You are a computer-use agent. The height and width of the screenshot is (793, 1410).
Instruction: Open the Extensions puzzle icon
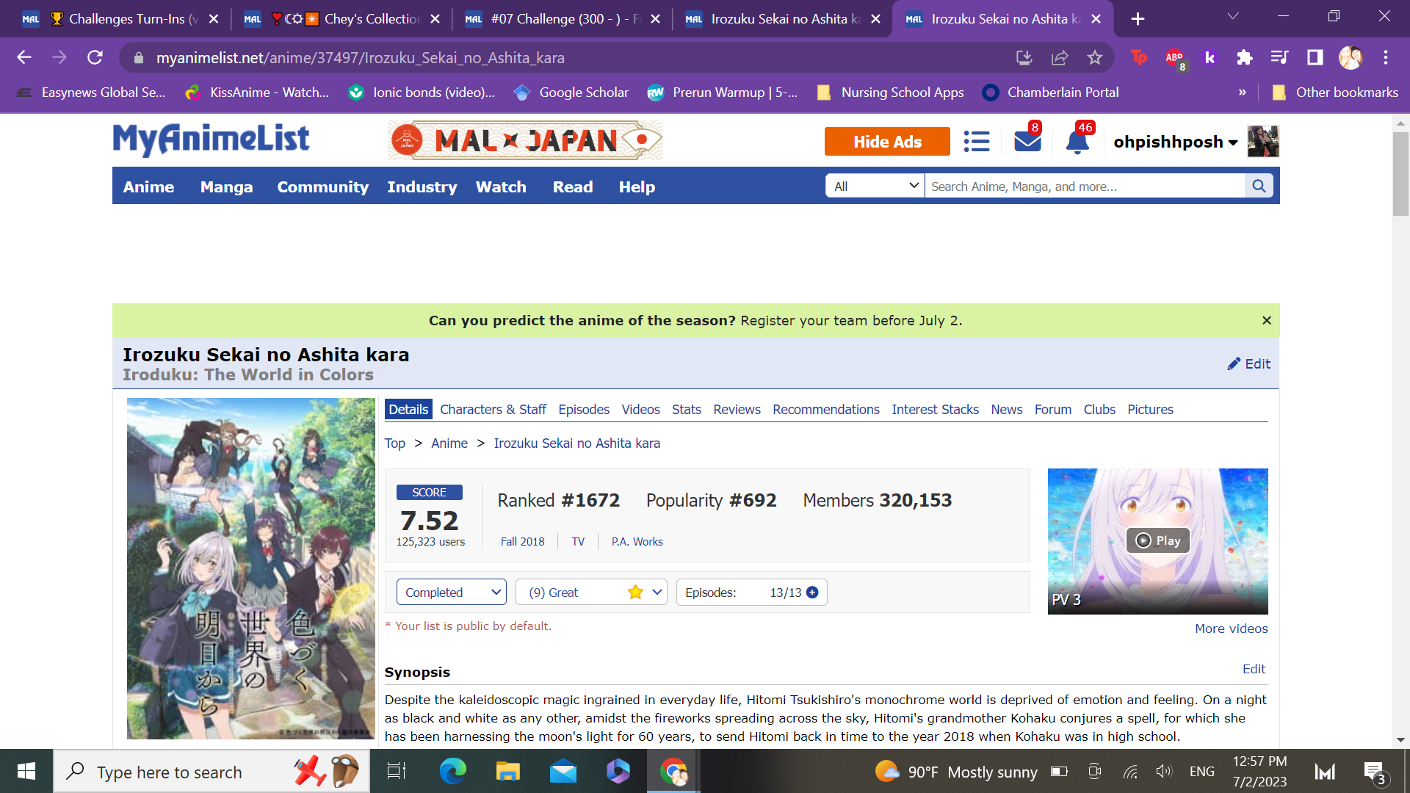(x=1244, y=57)
